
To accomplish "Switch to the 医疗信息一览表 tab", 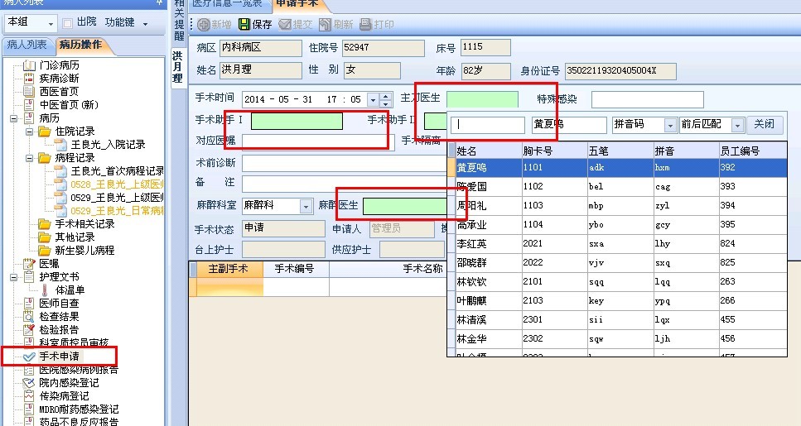I will (228, 4).
